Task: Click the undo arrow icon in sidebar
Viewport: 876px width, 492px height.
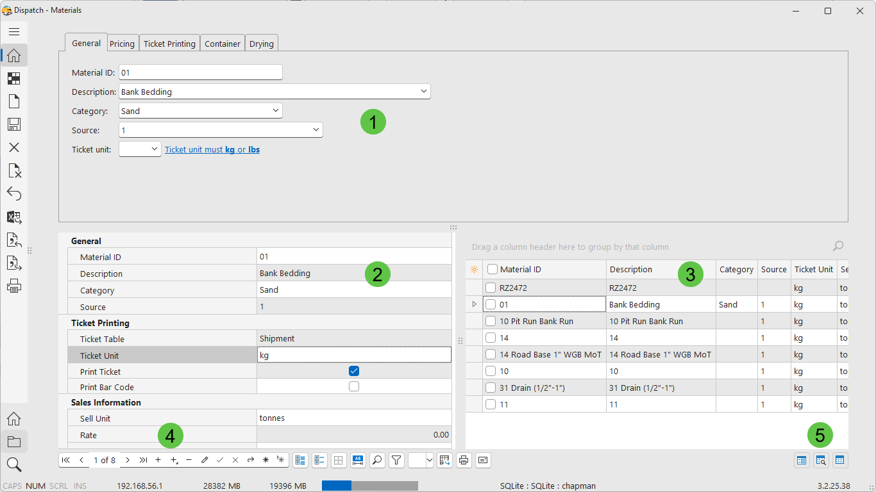Action: [14, 193]
